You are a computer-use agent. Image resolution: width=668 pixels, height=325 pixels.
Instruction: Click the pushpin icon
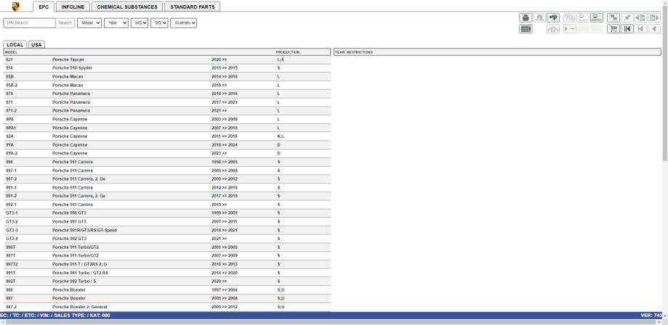627,17
